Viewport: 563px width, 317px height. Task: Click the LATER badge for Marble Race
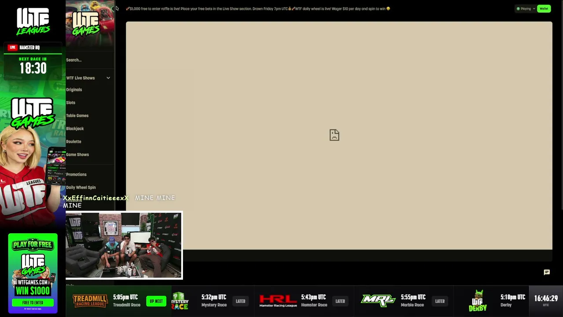[x=440, y=301]
